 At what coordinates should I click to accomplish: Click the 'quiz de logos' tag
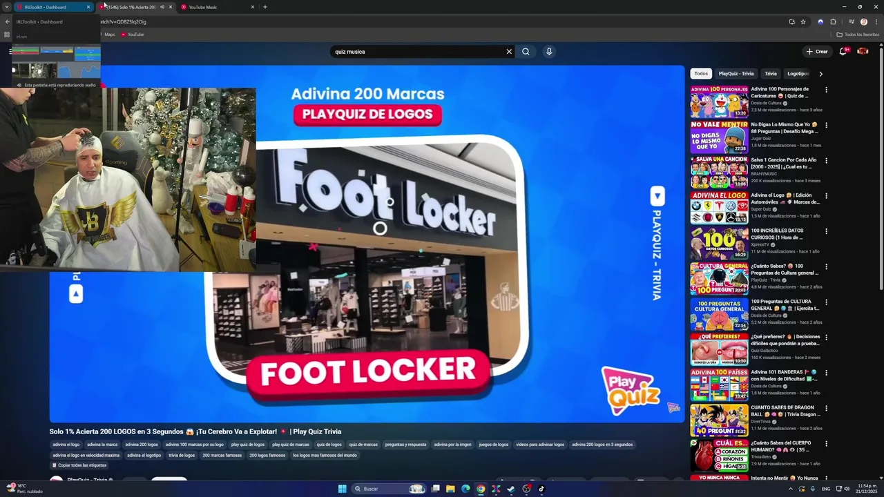click(329, 445)
